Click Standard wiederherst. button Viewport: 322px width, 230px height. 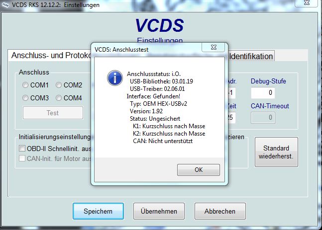pyautogui.click(x=276, y=152)
